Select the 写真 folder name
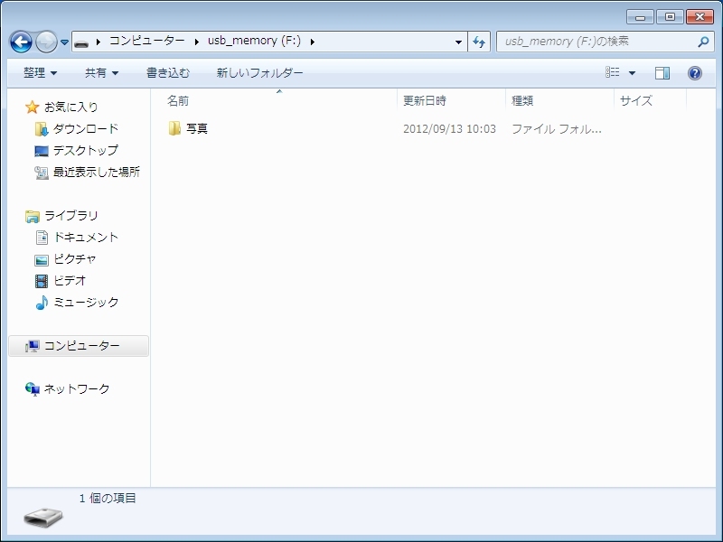The width and height of the screenshot is (723, 542). [x=197, y=128]
